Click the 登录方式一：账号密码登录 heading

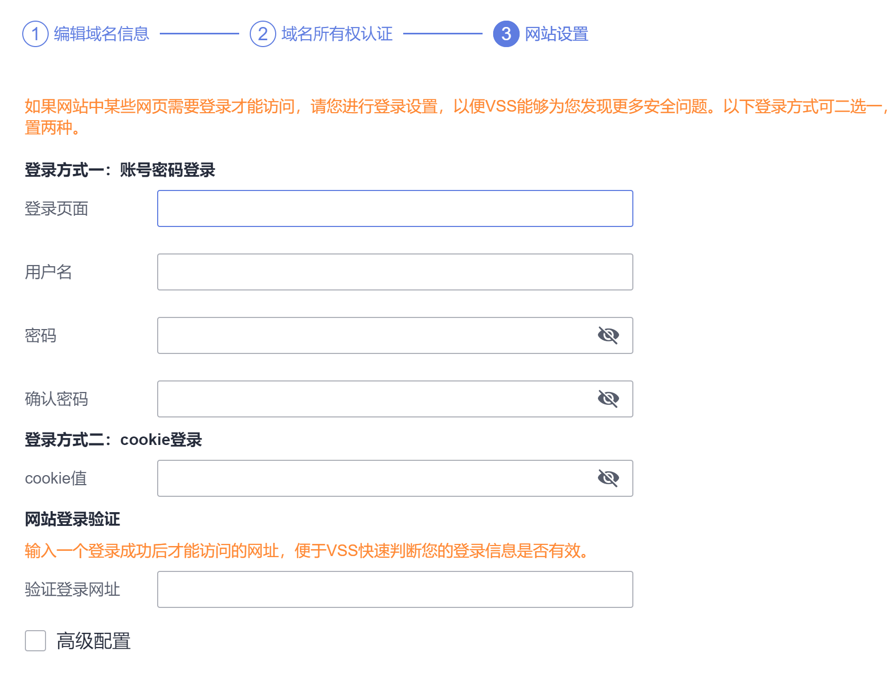pyautogui.click(x=120, y=170)
